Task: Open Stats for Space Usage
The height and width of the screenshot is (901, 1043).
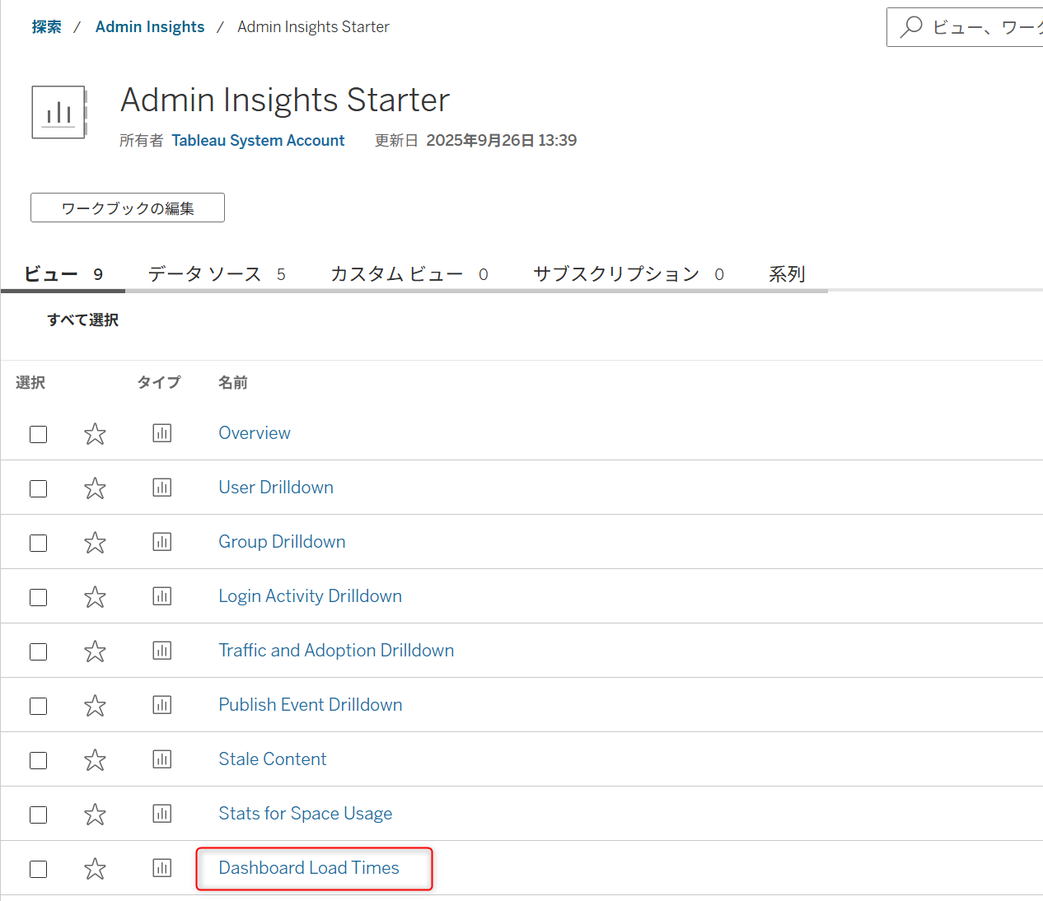Action: 306,814
